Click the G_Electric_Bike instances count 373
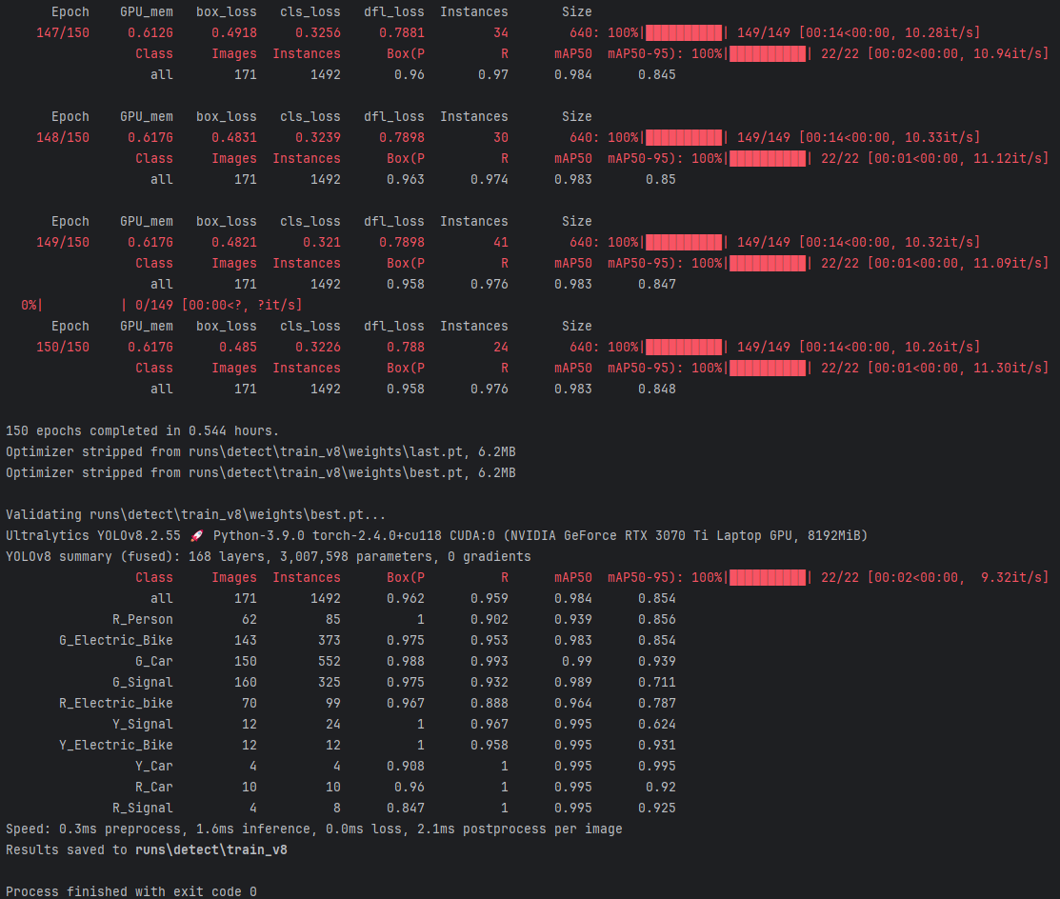1060x899 pixels. click(x=330, y=640)
